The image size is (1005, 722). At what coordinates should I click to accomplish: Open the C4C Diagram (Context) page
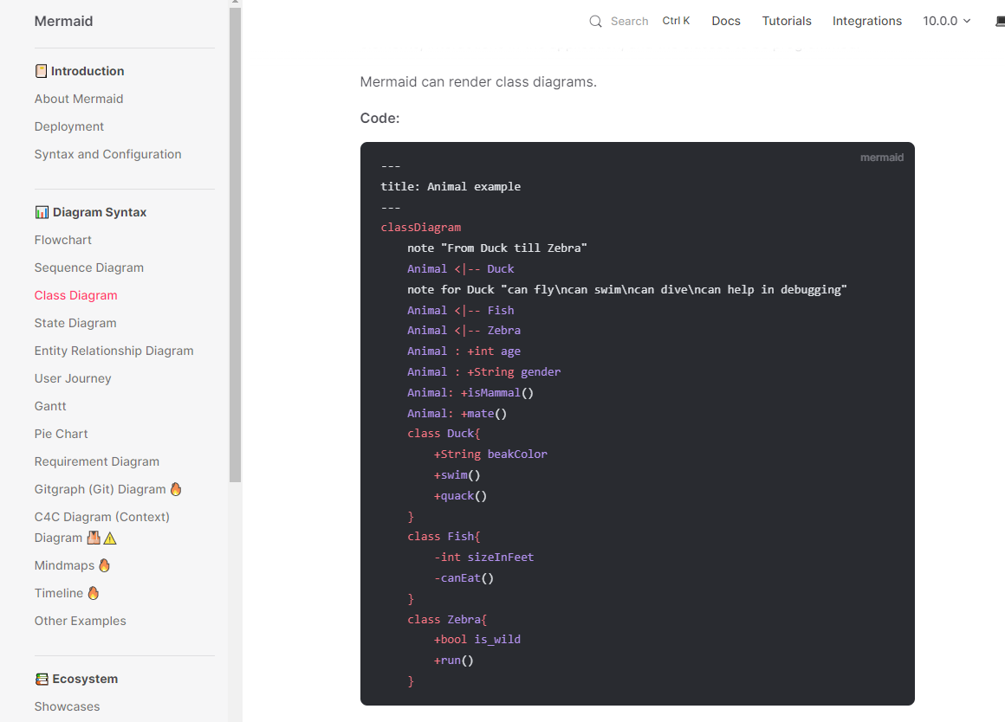coord(102,527)
